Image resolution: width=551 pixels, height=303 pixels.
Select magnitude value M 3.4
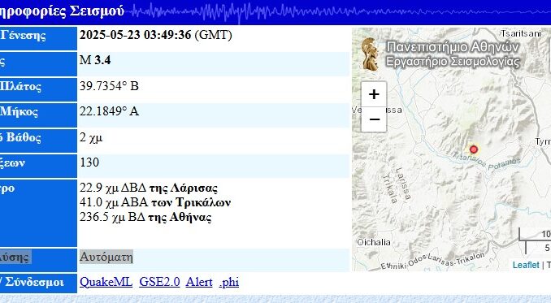click(95, 60)
